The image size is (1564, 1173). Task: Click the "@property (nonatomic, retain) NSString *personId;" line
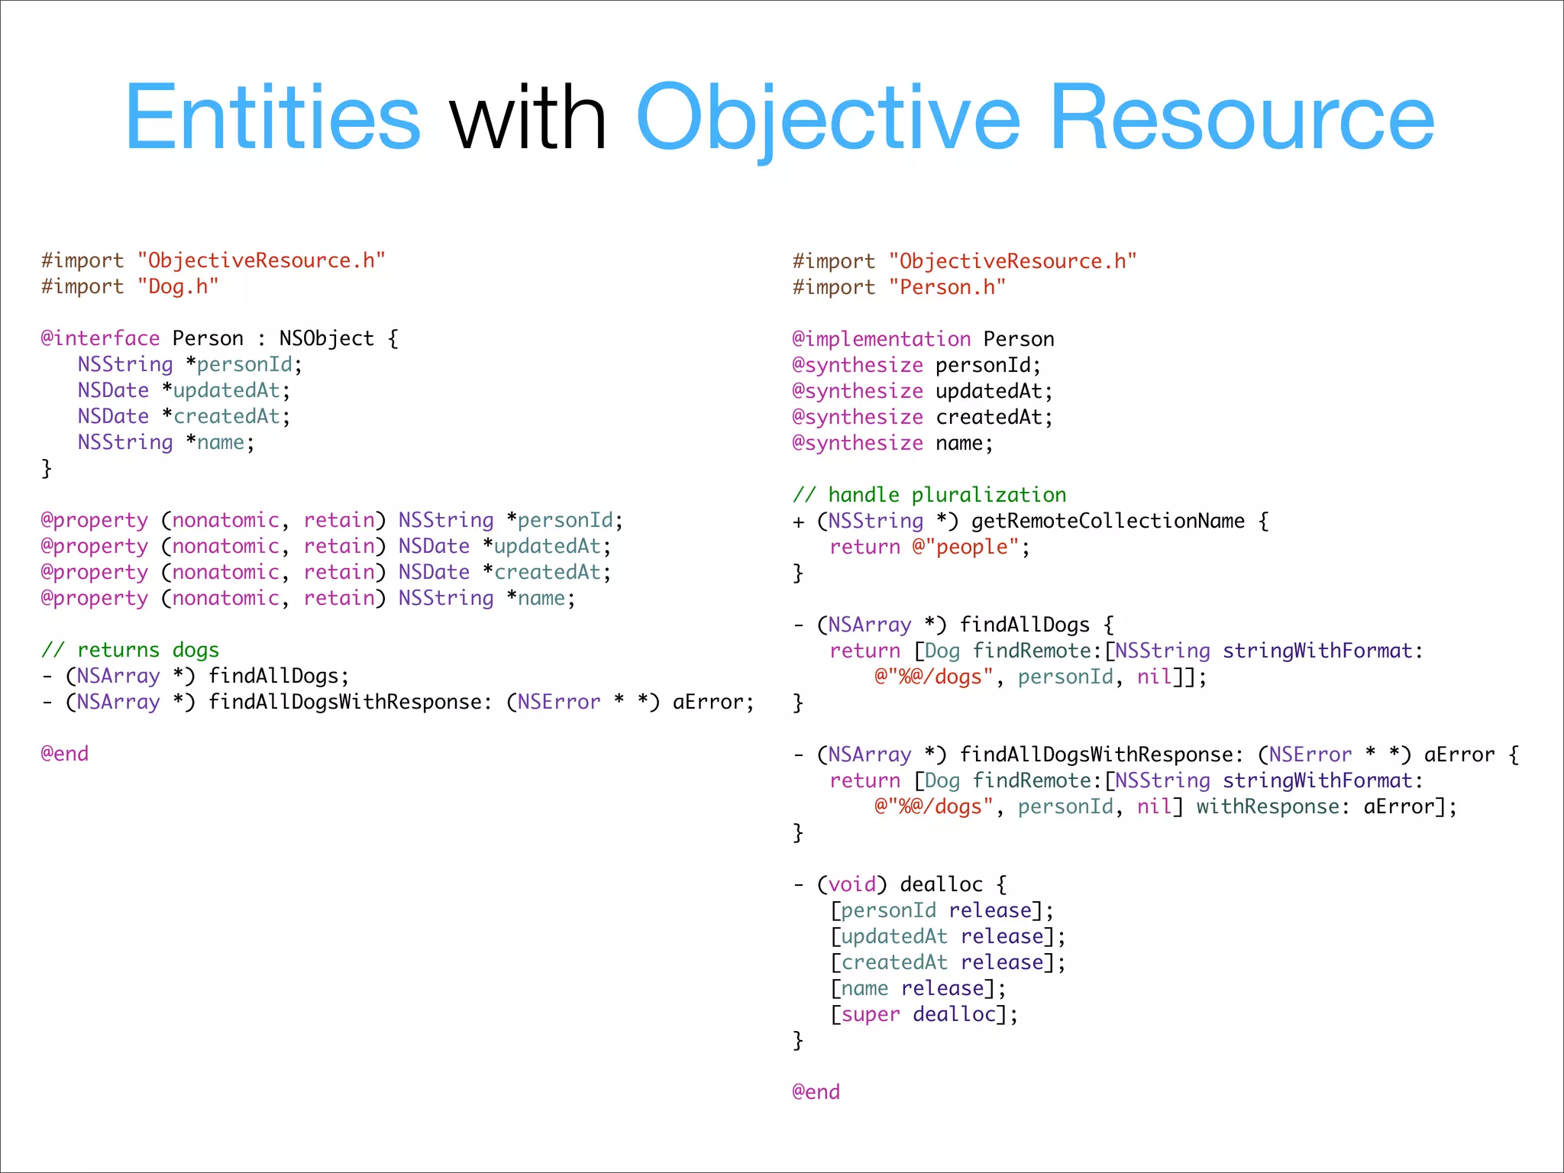coord(332,521)
